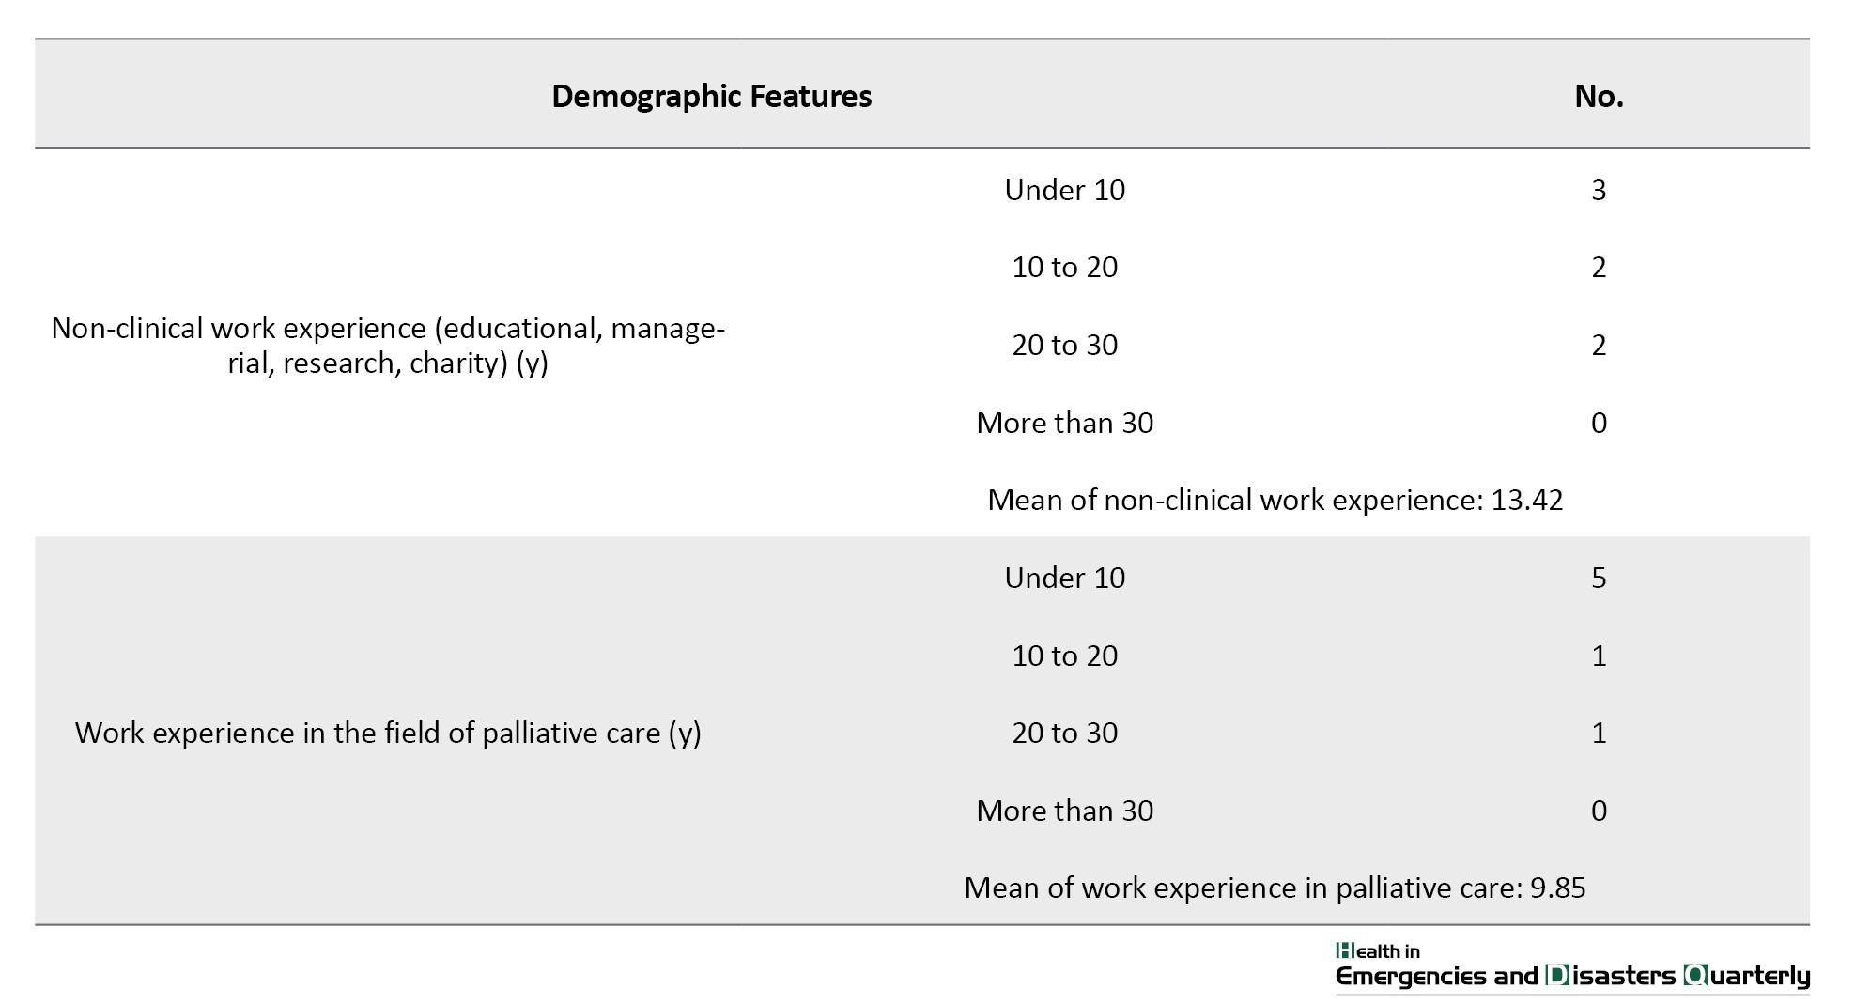Click the More than 30 palliative cell
The image size is (1855, 1004).
point(1064,811)
